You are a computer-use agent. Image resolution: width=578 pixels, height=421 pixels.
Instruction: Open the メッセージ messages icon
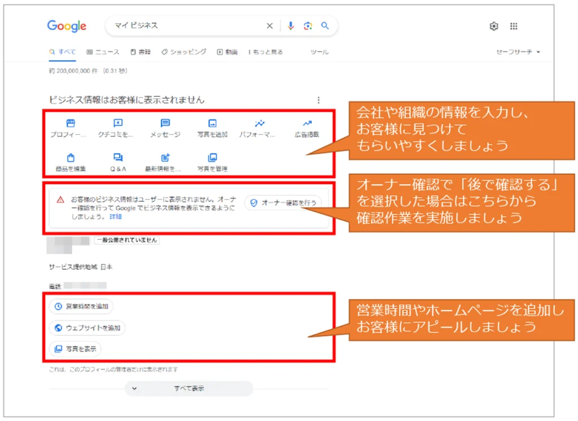click(x=165, y=123)
